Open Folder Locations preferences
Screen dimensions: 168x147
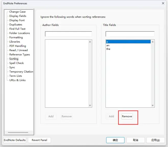(20, 33)
